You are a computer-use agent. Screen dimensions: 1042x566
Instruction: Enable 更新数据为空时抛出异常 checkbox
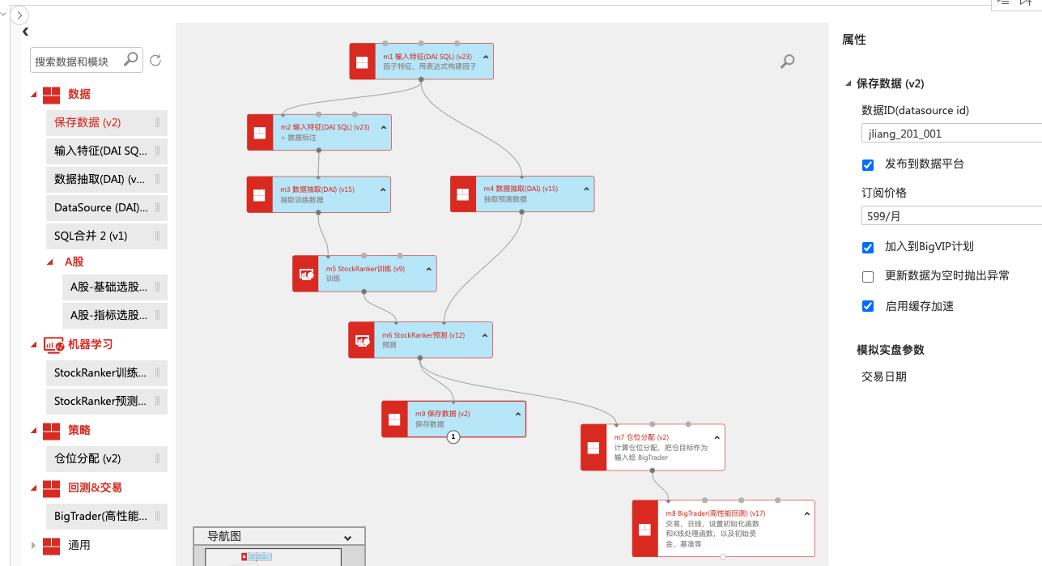pos(868,277)
